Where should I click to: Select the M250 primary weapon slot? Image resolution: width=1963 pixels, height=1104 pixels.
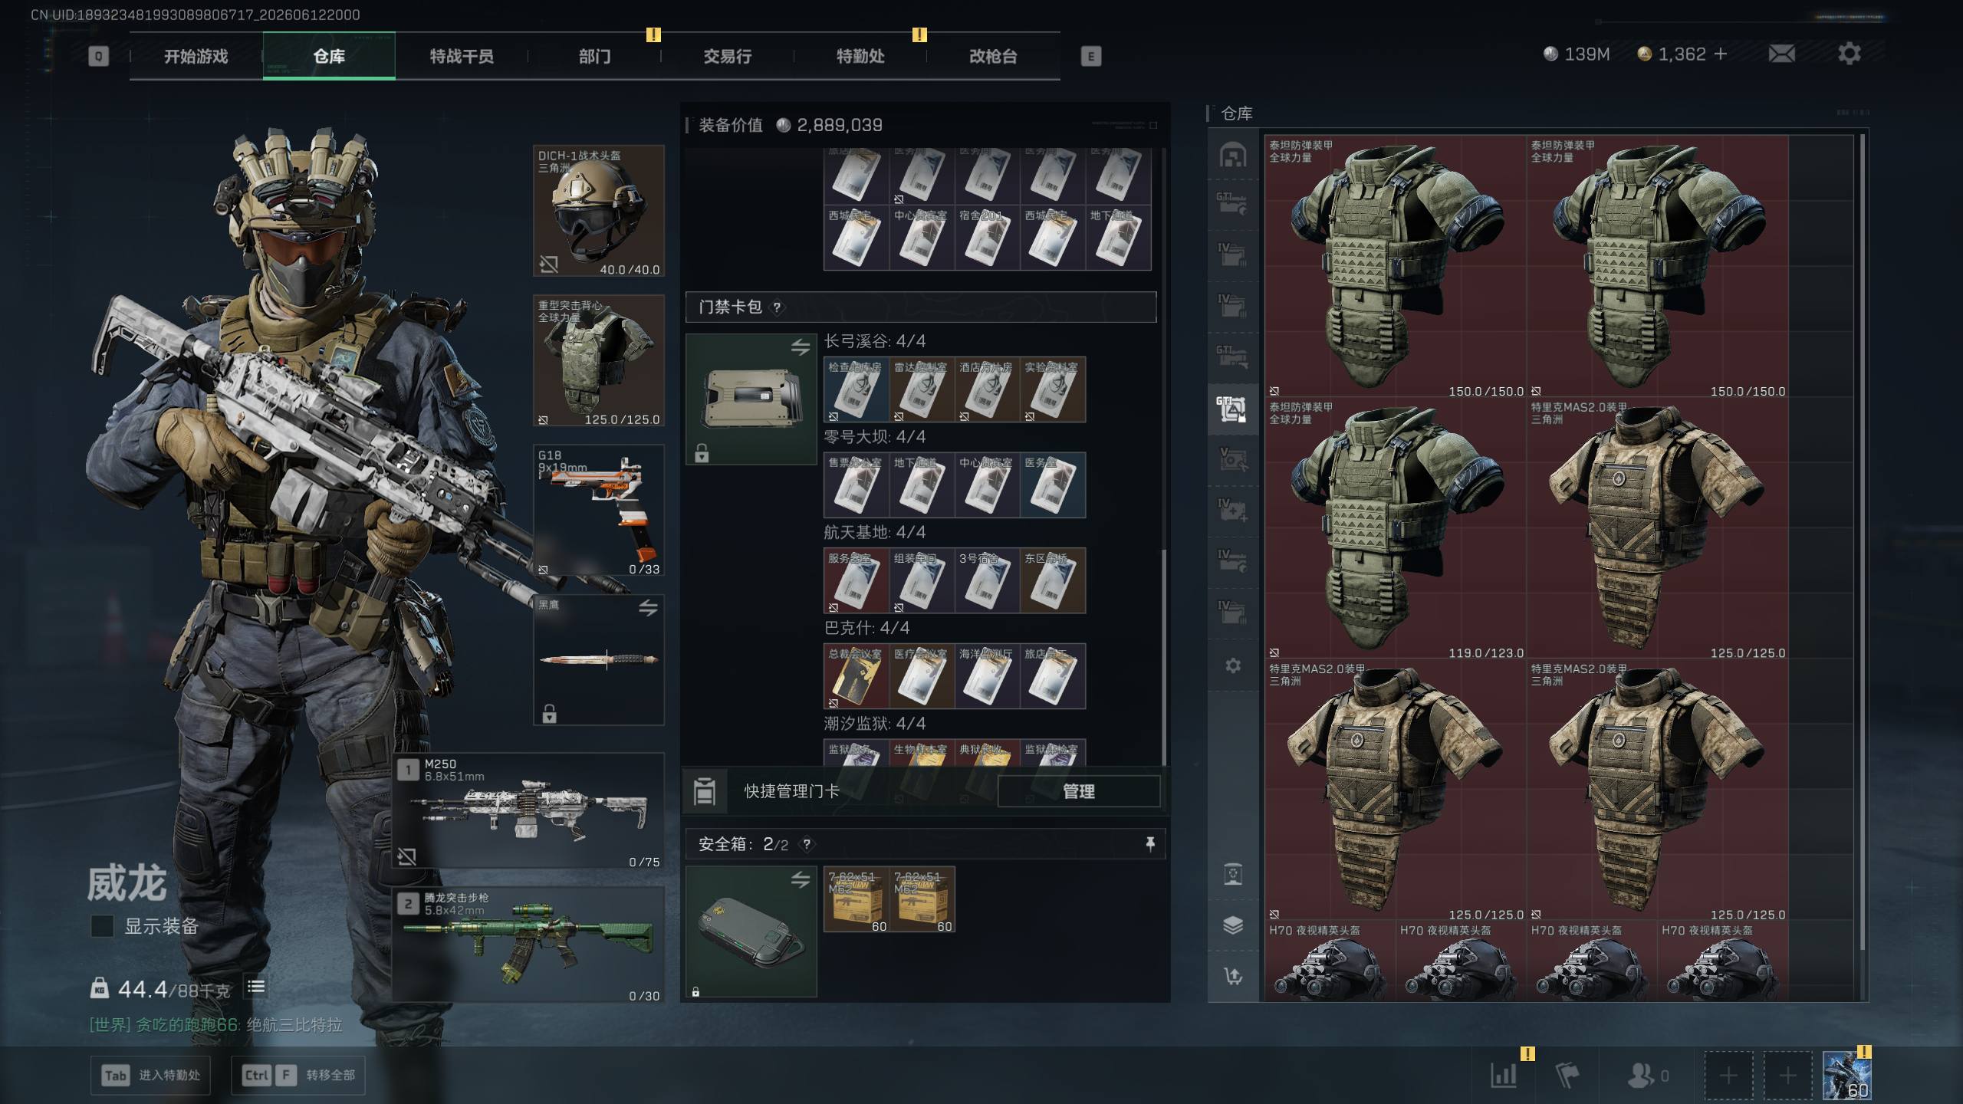coord(528,810)
